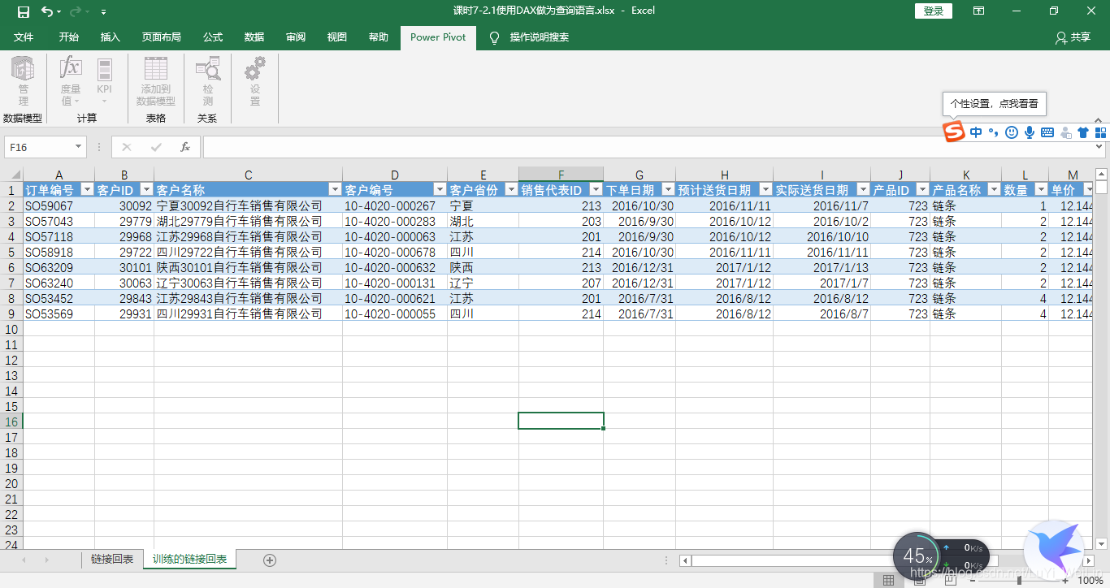1110x588 pixels.
Task: Click cell containing SO59067
Action: click(x=59, y=206)
